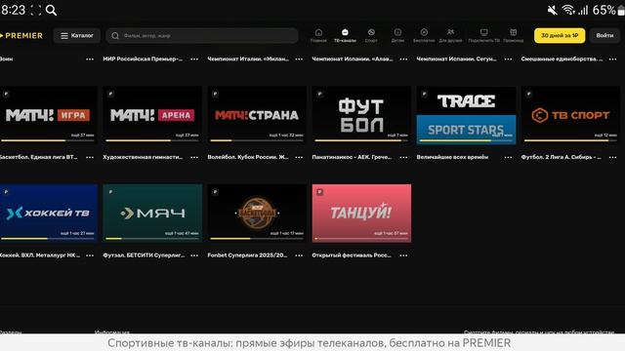Open the Хоккей ТВ channel thumbnail

pos(48,213)
